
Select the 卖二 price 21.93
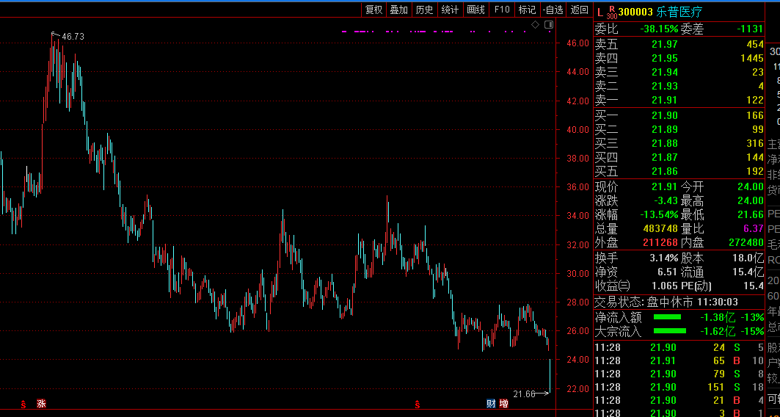(x=665, y=86)
